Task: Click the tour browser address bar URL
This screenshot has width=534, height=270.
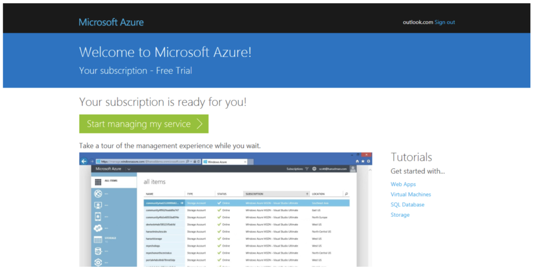Action: [143, 162]
